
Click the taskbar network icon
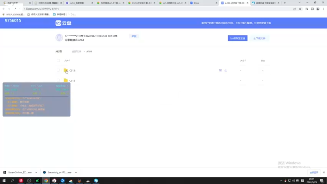coord(289,181)
